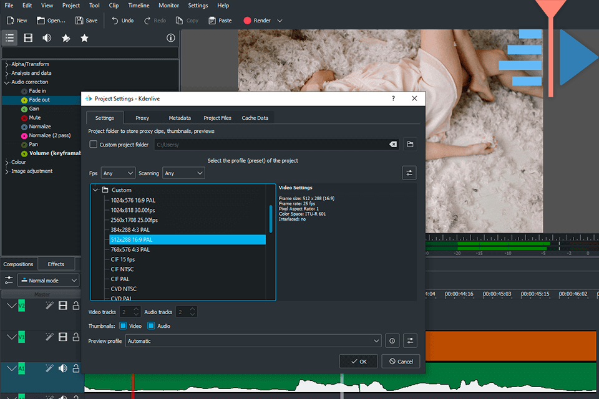Switch to the Proxy tab
This screenshot has height=399, width=599.
click(x=142, y=118)
